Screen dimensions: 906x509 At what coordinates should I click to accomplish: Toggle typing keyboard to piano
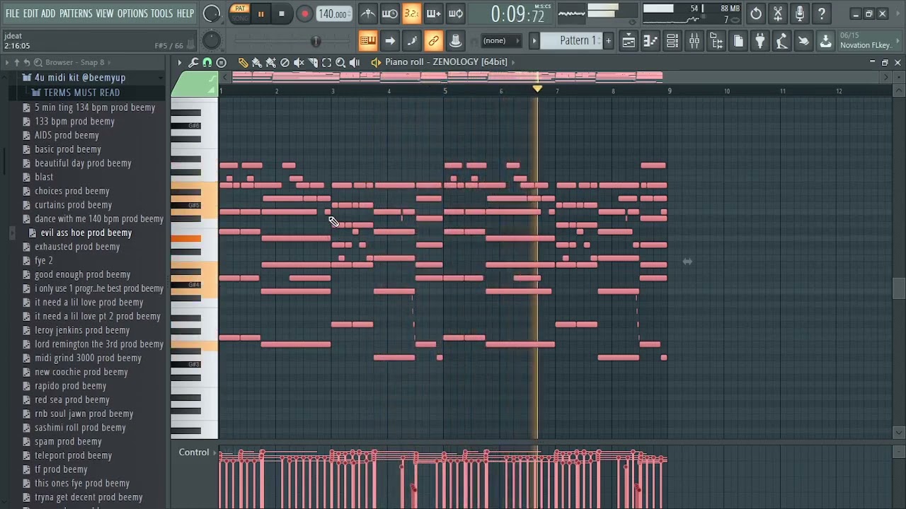[x=368, y=41]
